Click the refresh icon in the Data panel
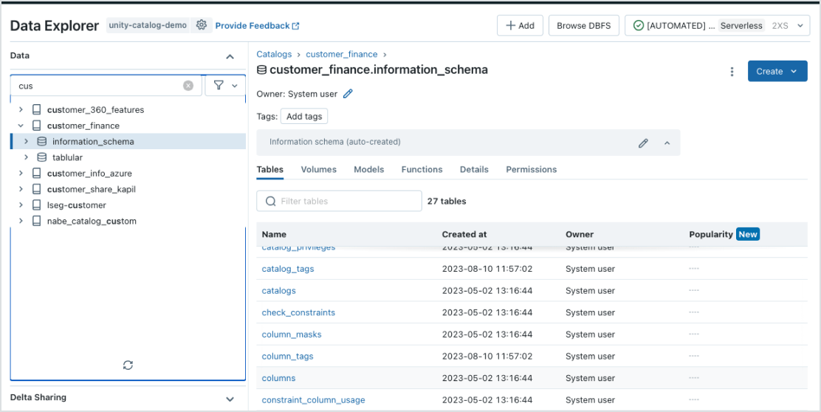821x412 pixels. click(128, 365)
